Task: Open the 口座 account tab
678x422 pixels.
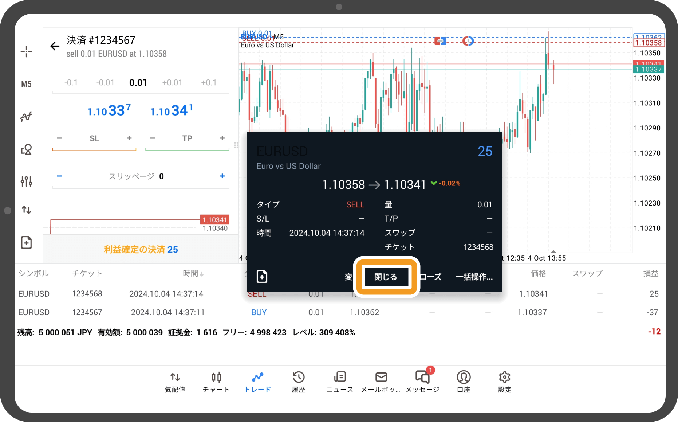Action: [464, 382]
